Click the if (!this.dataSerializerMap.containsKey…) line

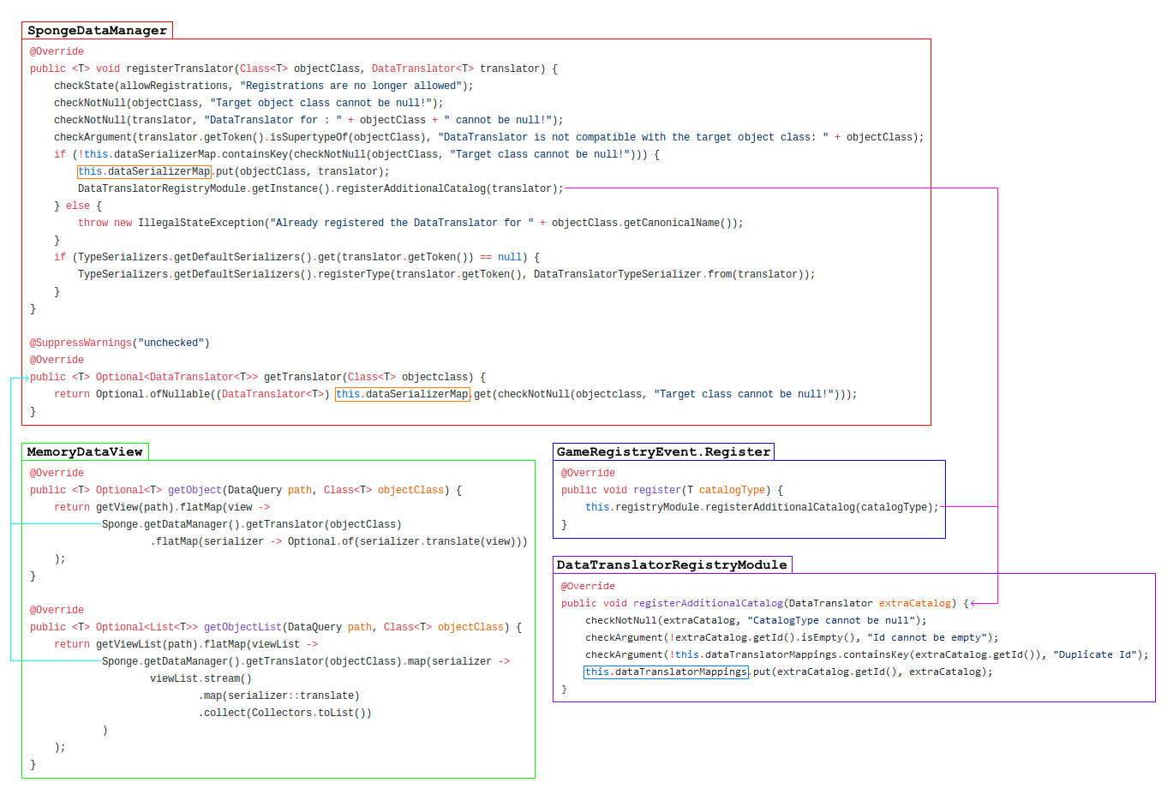356,154
